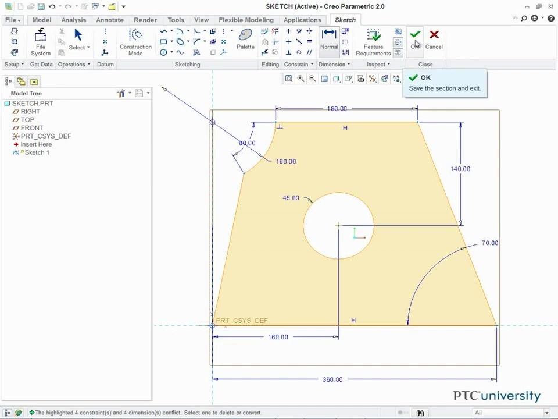Image resolution: width=558 pixels, height=419 pixels.
Task: Click the Modify icon in Editing group
Action: (x=264, y=31)
